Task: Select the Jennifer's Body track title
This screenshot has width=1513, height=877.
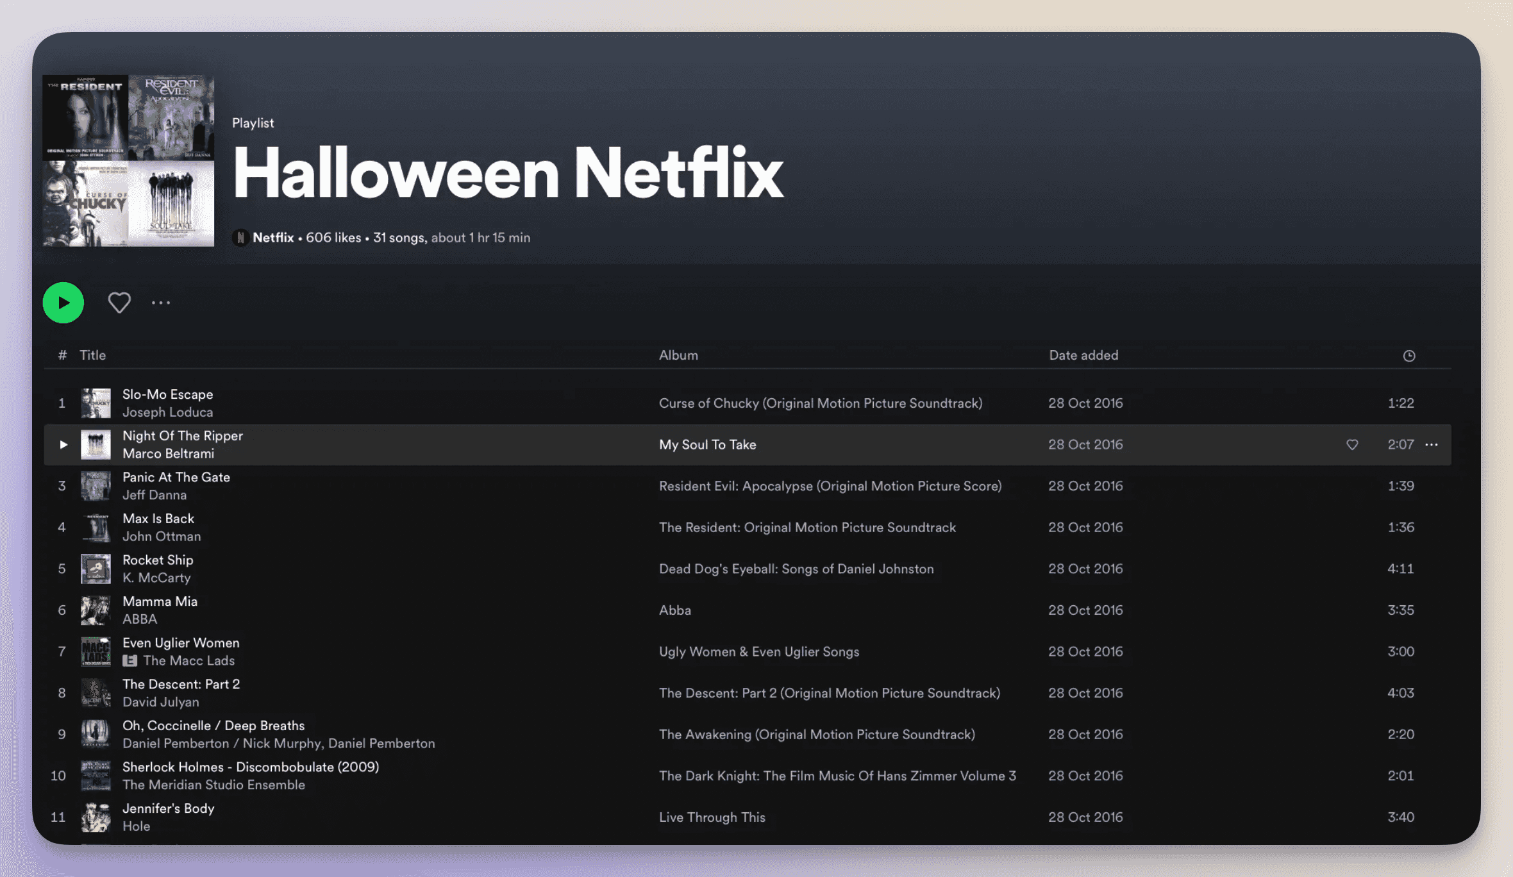Action: 168,808
